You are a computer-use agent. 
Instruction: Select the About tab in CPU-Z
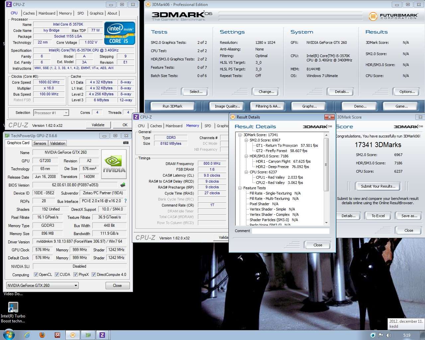(112, 13)
